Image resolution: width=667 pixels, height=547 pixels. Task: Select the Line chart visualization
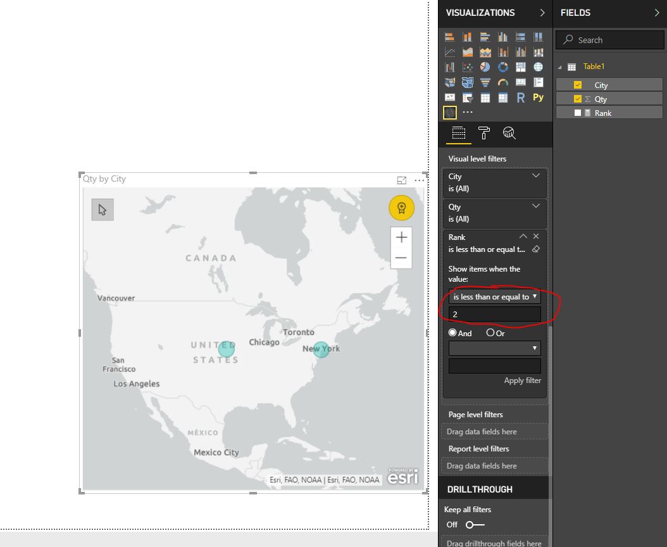point(450,52)
